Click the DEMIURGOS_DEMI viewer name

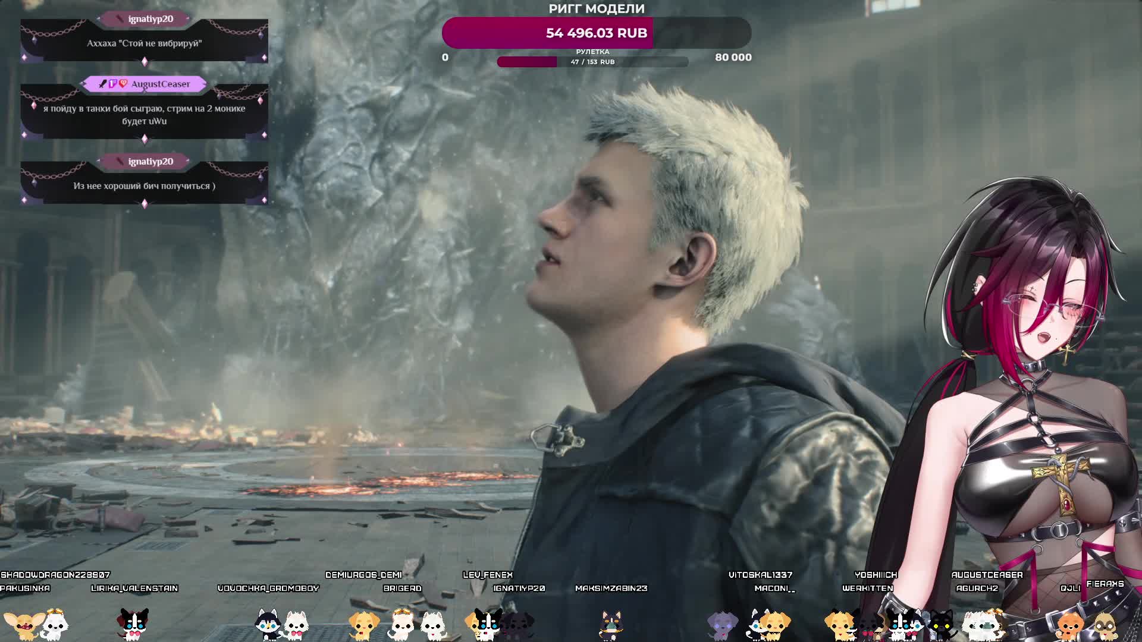tap(363, 575)
